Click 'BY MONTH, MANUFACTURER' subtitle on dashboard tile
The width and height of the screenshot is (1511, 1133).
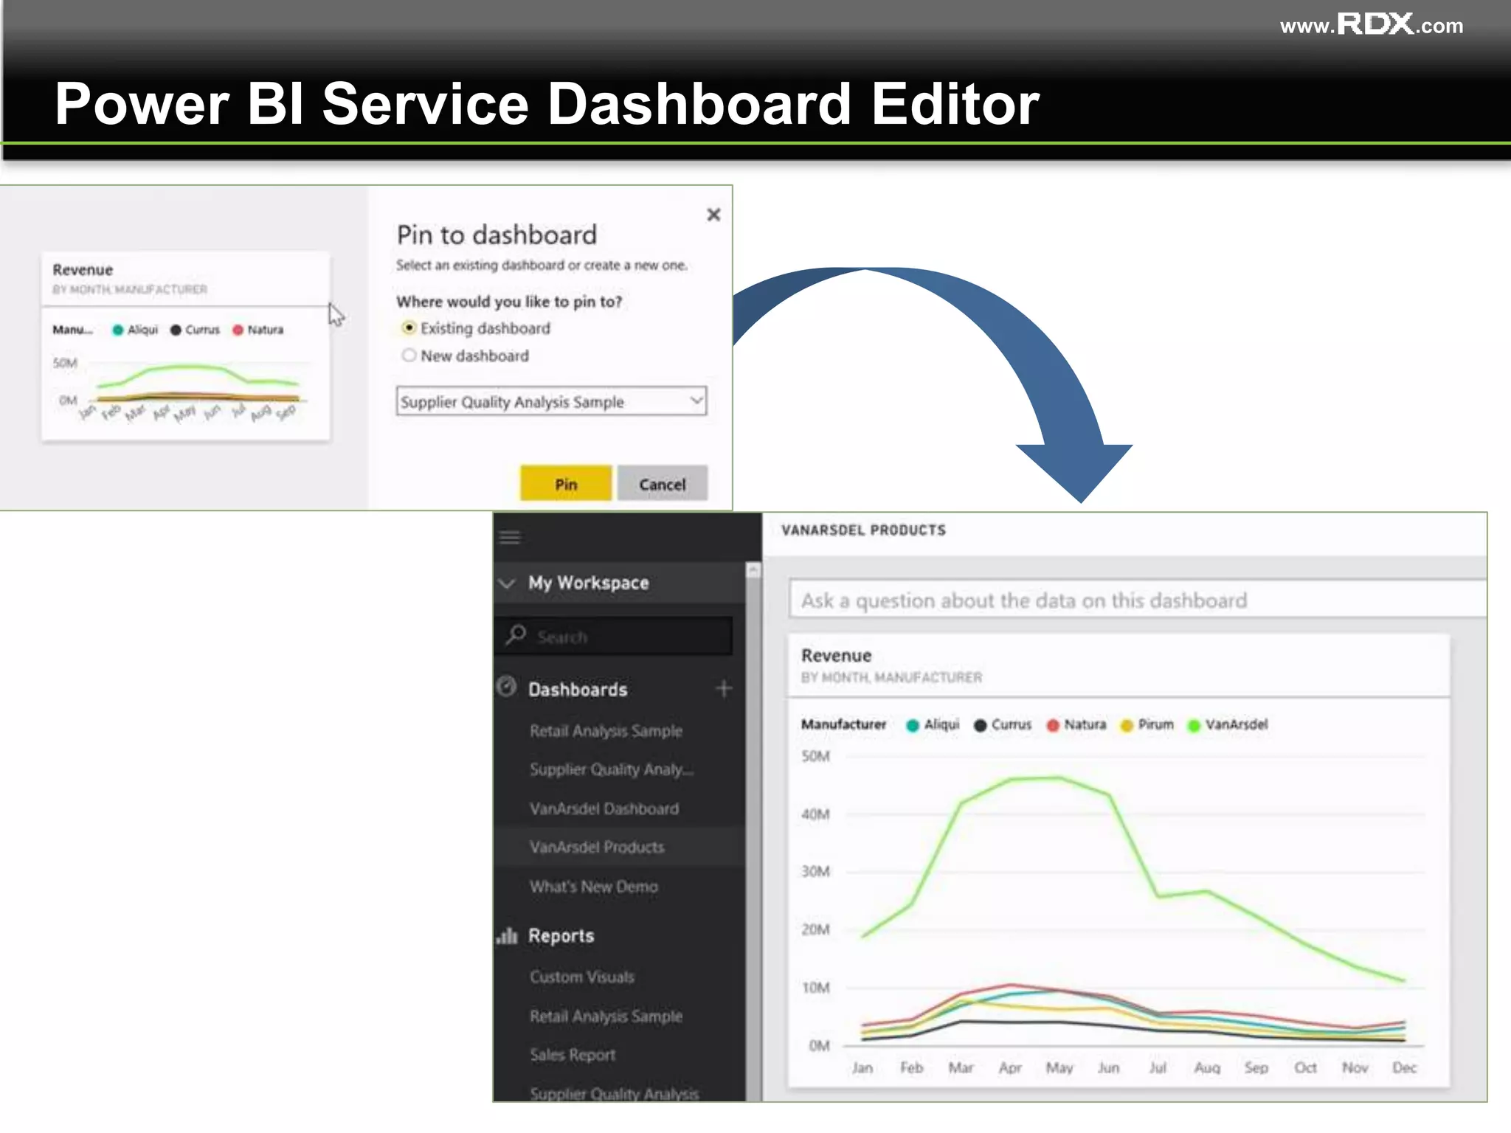click(891, 677)
